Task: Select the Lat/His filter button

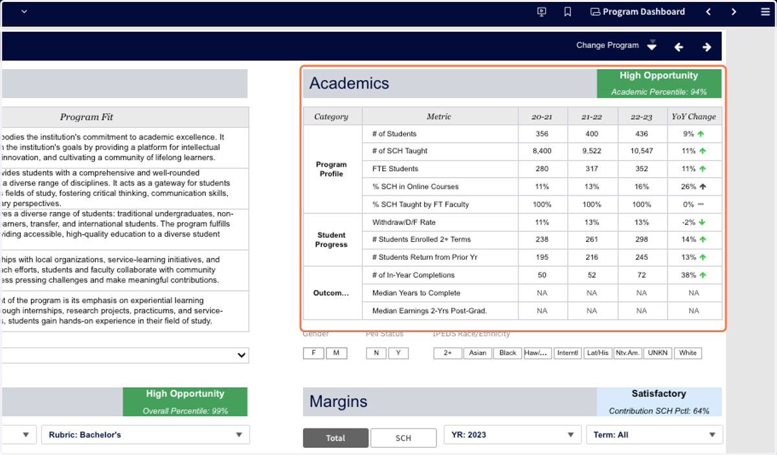Action: tap(598, 353)
